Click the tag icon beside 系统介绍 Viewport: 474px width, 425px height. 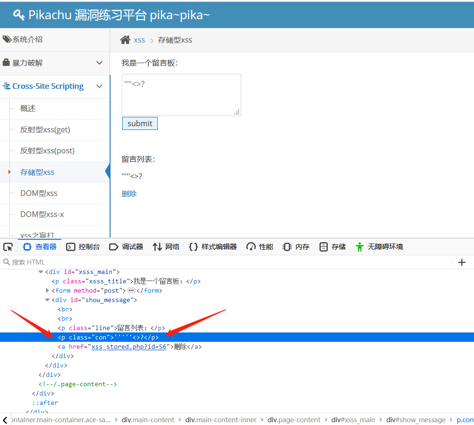coord(7,39)
